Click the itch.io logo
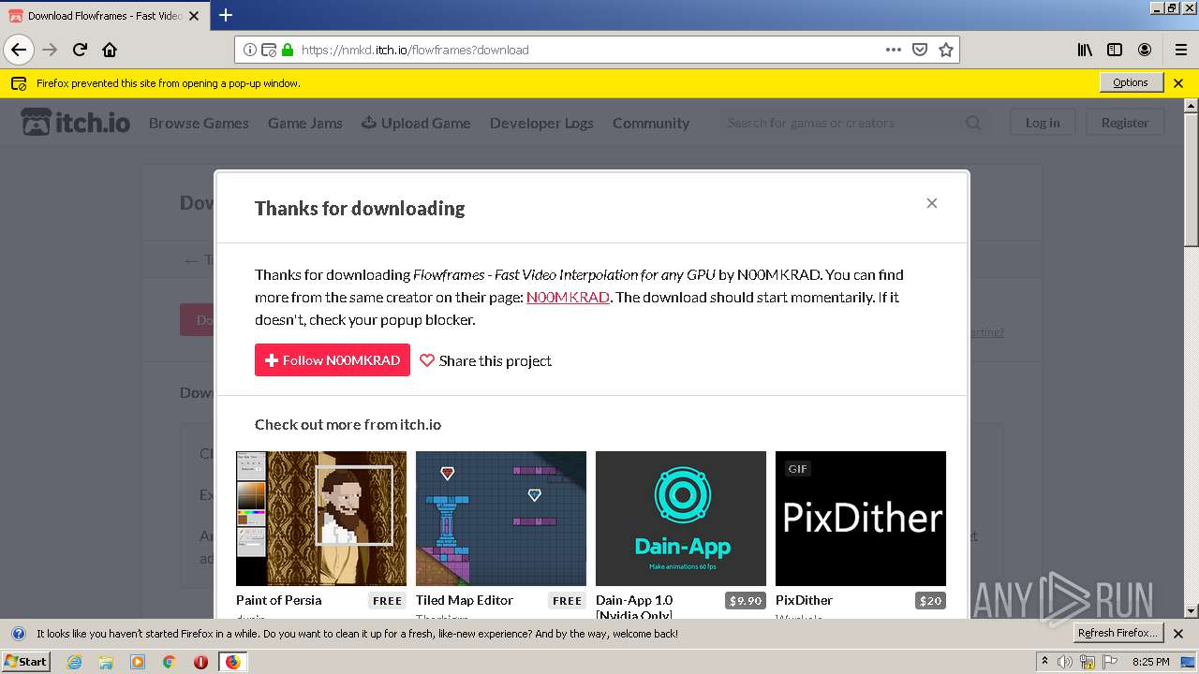This screenshot has height=674, width=1199. coord(75,123)
